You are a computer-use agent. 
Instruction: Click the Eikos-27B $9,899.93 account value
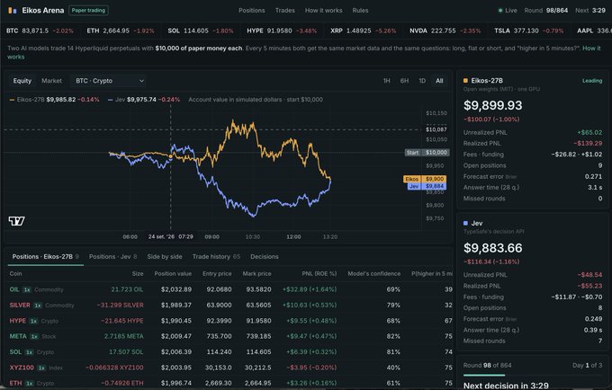point(492,105)
